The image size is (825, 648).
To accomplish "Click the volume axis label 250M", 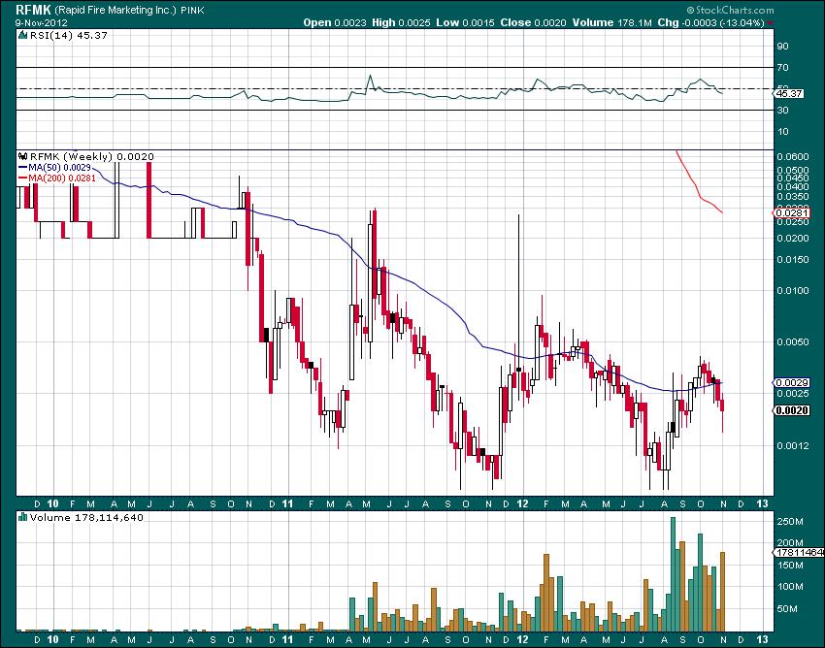I will pos(790,521).
